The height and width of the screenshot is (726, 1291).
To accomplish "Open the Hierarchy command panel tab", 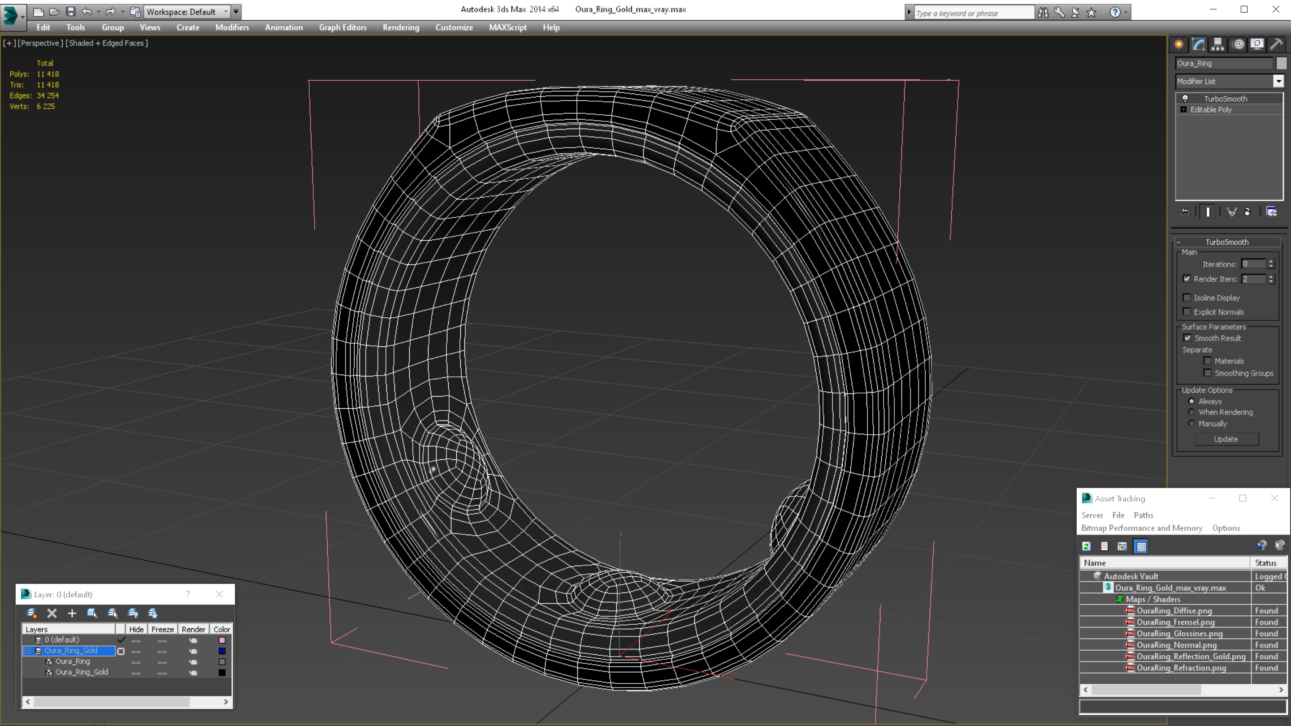I will coord(1217,45).
